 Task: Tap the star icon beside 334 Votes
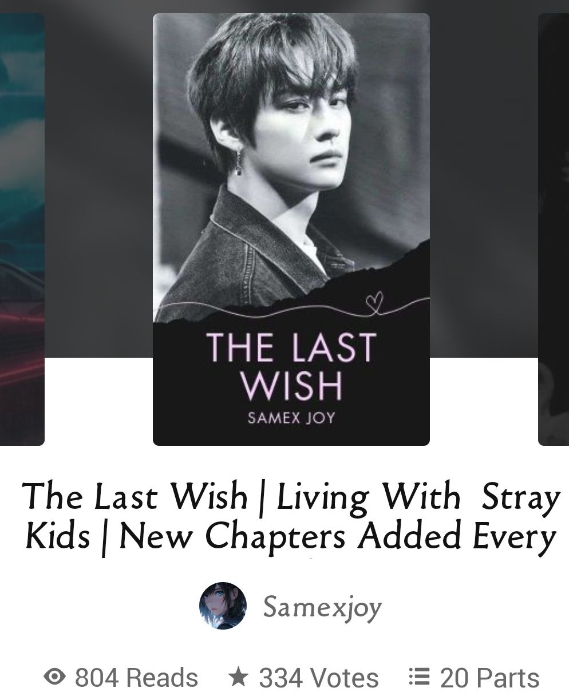pos(238,677)
